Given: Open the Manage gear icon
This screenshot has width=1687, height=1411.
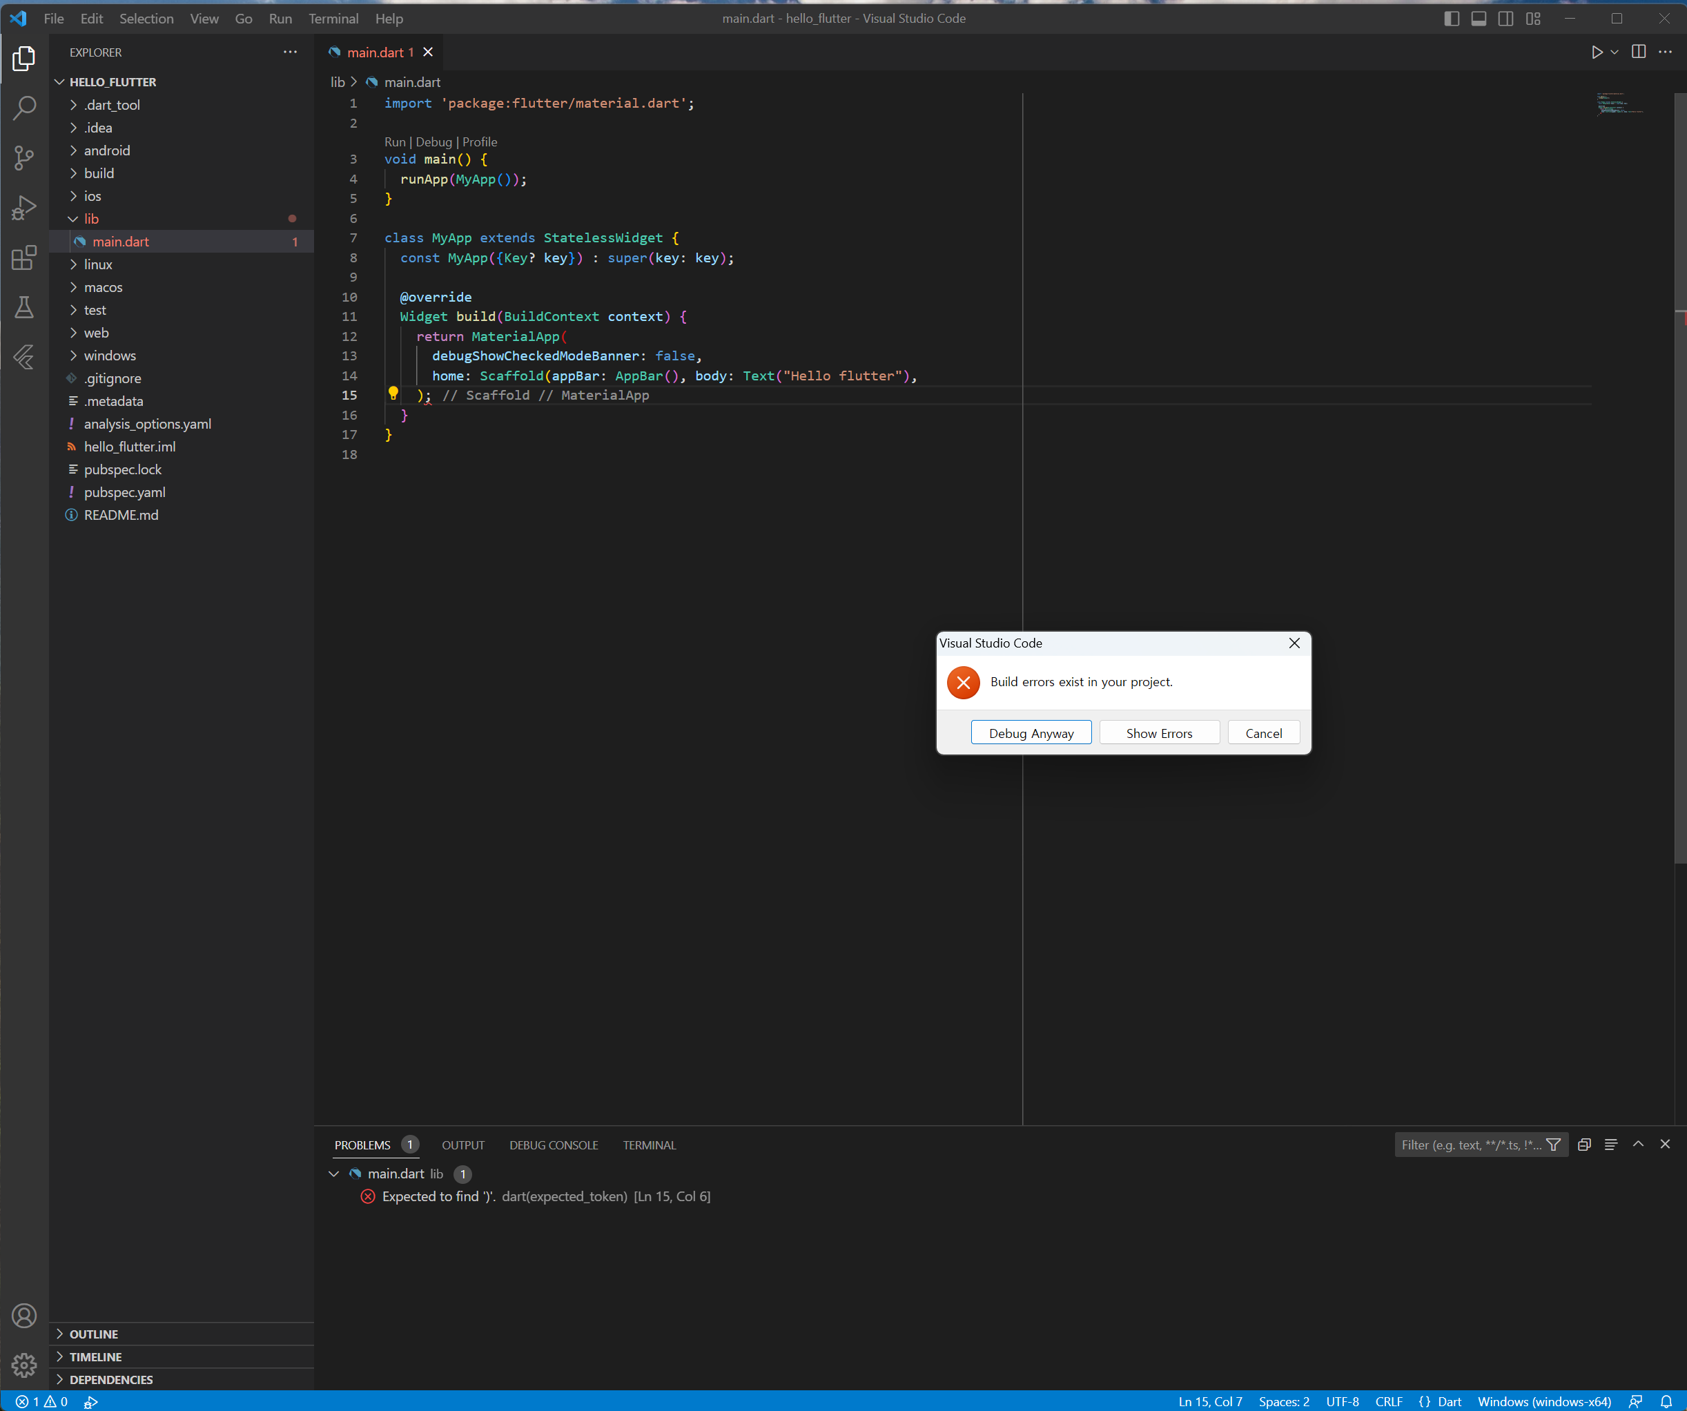Looking at the screenshot, I should click(x=24, y=1364).
